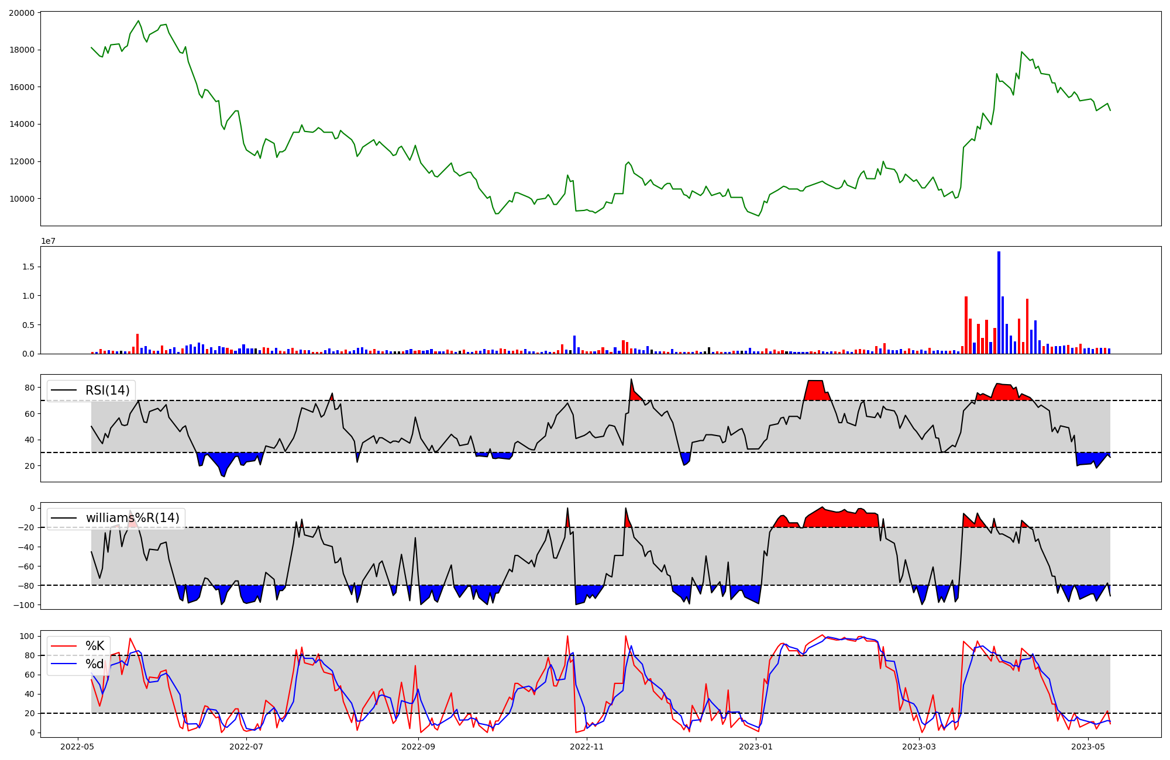This screenshot has width=1170, height=760.
Task: Click the 2023-05 date tick label
Action: coord(1088,747)
